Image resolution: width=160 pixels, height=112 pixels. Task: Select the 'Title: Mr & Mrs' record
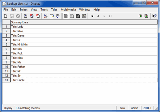coord(84,45)
